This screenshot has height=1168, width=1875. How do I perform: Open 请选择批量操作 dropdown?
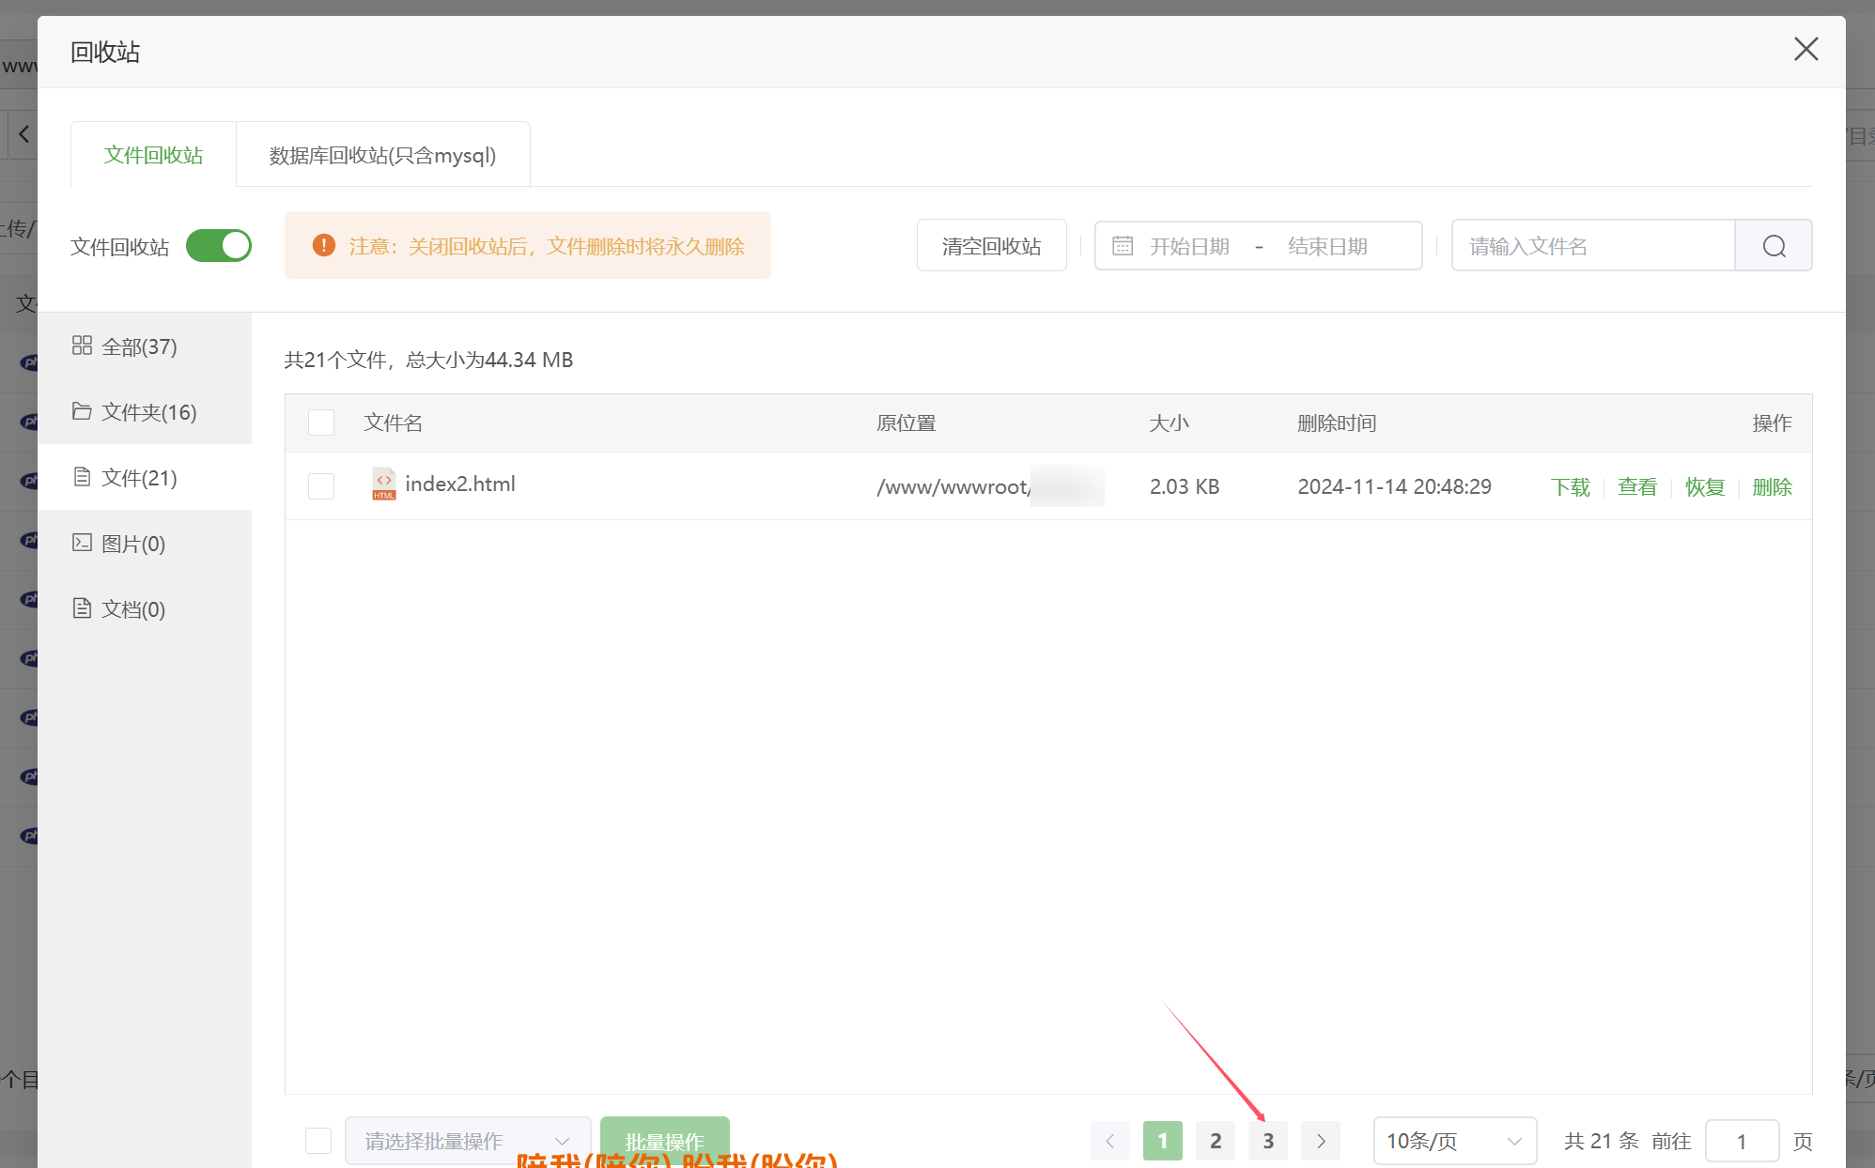pos(468,1141)
